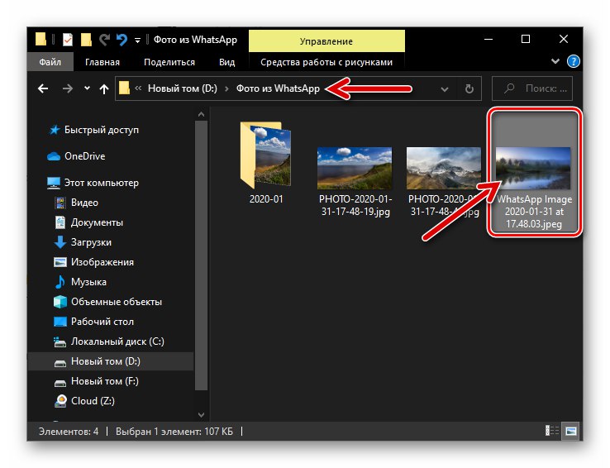Screen dimensions: 610x468
Task: Select Новый том (F:) in sidebar
Action: [x=105, y=381]
